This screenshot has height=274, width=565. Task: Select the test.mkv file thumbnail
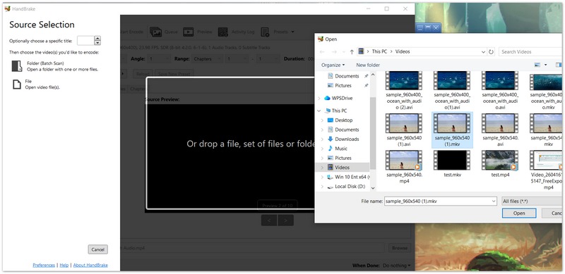click(x=452, y=160)
